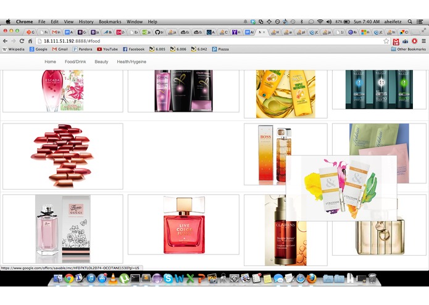429x305 pixels.
Task: Open uTorrent from the dock
Action: [x=123, y=278]
